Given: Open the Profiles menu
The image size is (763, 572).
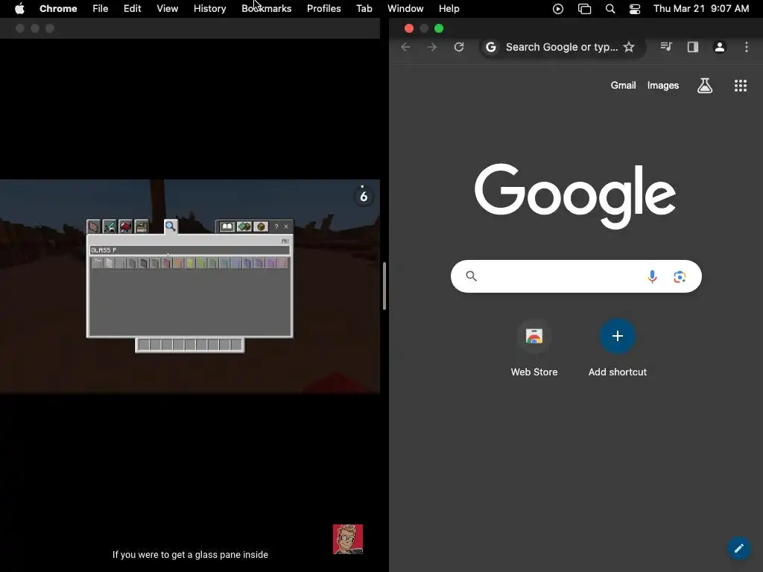Looking at the screenshot, I should [x=323, y=8].
